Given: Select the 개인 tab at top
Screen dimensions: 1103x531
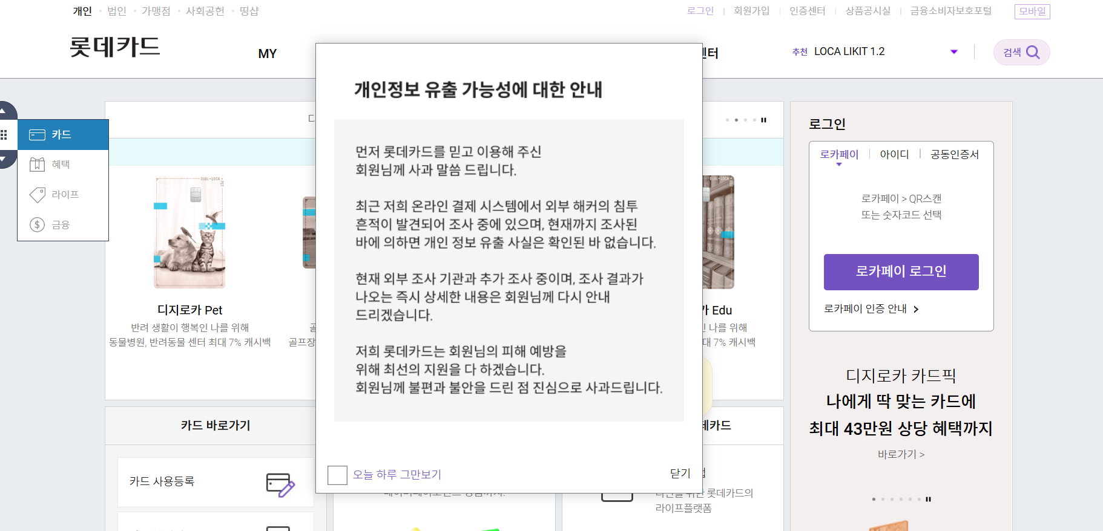Looking at the screenshot, I should [82, 11].
